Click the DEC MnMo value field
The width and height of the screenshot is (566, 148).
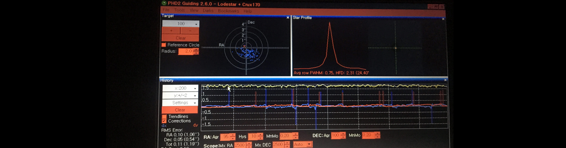click(368, 135)
